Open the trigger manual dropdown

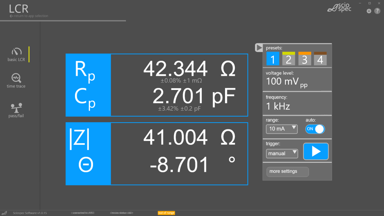click(x=282, y=153)
